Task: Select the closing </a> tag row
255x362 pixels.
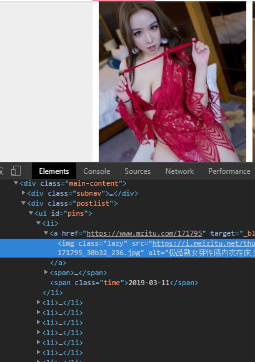Action: tap(58, 263)
